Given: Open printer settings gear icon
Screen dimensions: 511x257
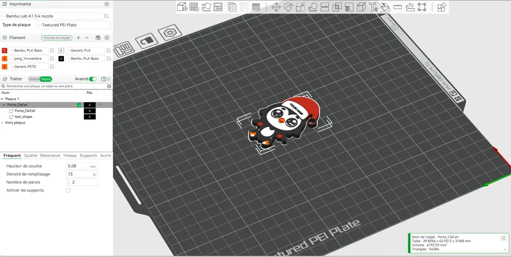Looking at the screenshot, I should click(x=107, y=4).
